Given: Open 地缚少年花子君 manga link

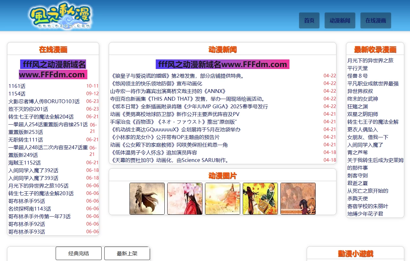Looking at the screenshot, I should (365, 214).
